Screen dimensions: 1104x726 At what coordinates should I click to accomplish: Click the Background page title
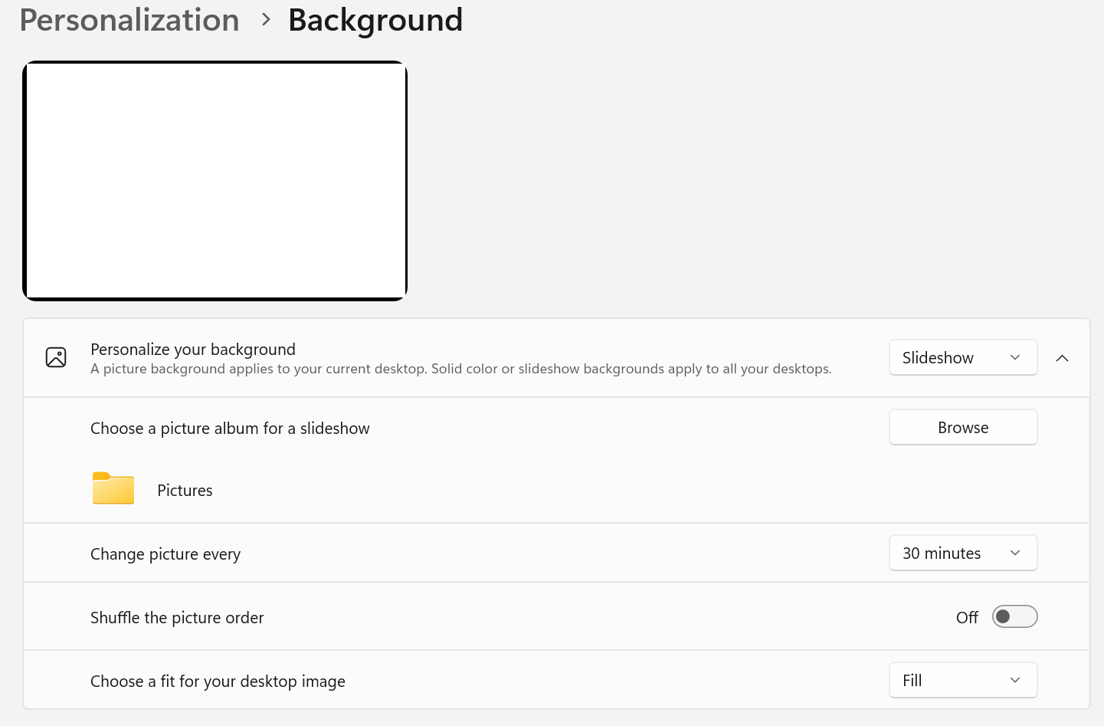[375, 20]
